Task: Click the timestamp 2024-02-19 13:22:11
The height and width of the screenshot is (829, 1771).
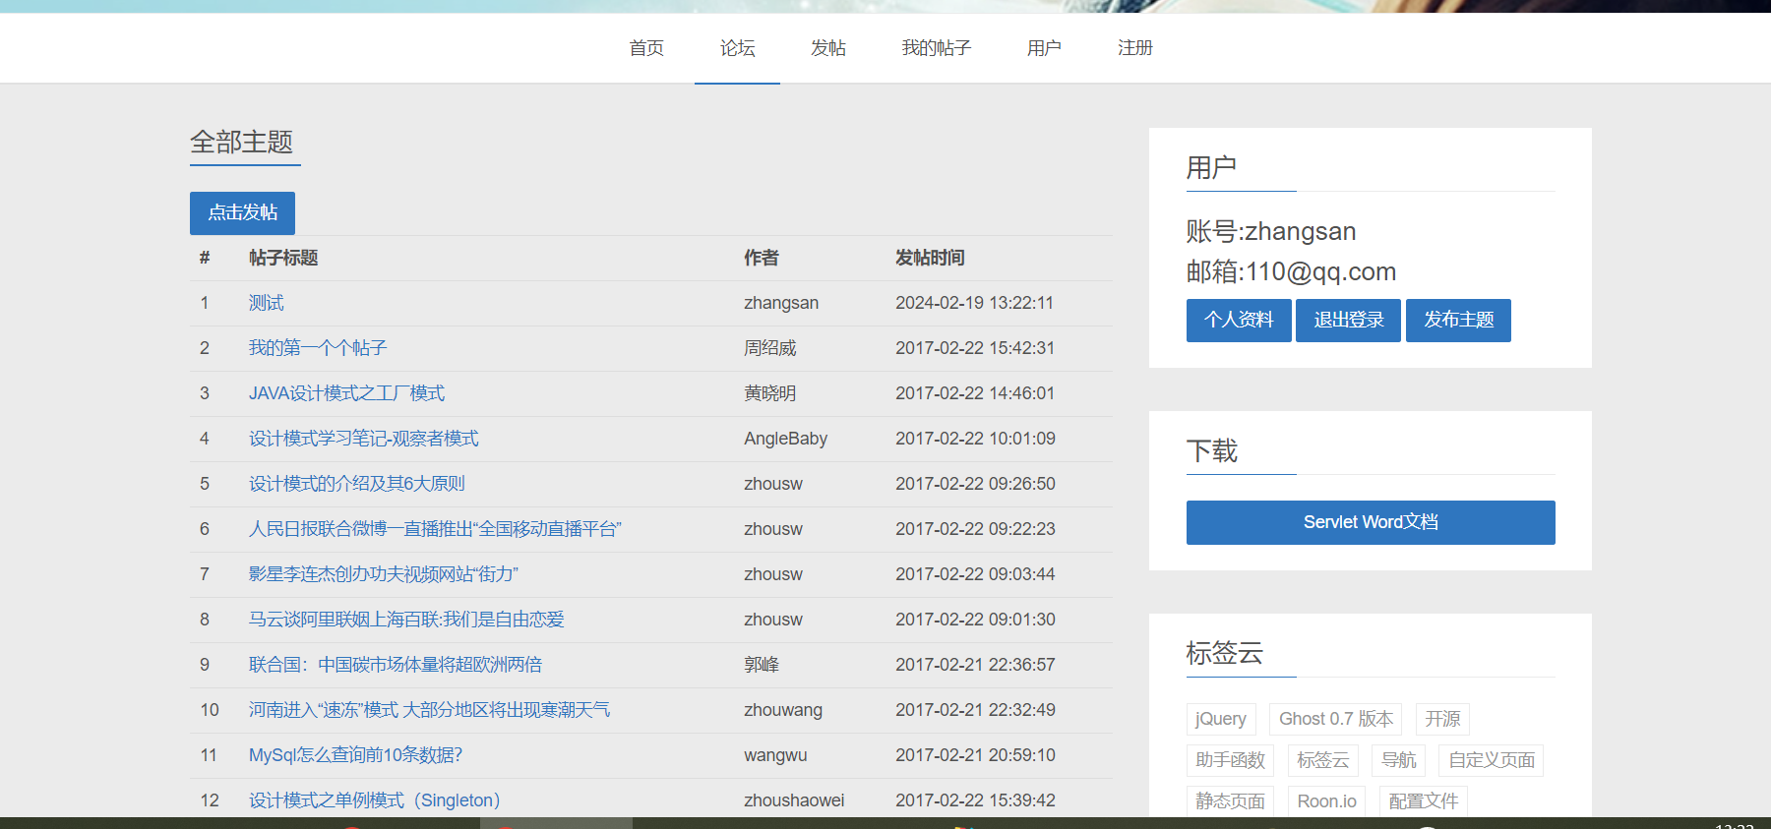Action: (x=974, y=303)
